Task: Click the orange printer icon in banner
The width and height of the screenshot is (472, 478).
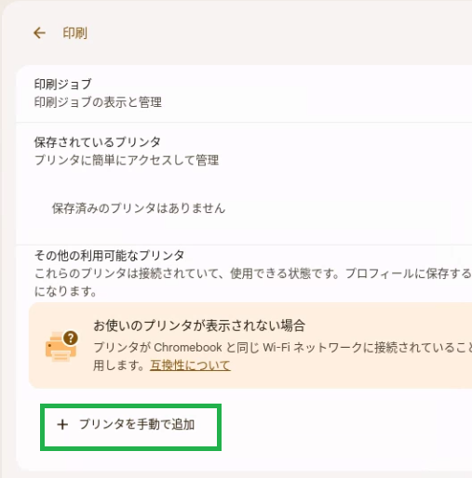Action: [61, 347]
